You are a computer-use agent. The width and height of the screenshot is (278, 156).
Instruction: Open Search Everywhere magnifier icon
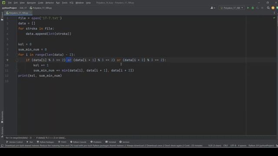click(x=268, y=8)
